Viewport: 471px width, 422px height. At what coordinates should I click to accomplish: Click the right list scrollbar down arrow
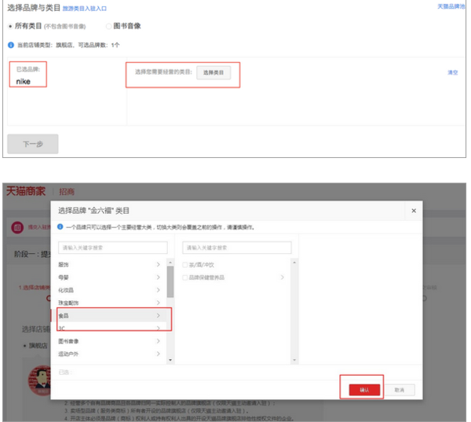coord(294,360)
